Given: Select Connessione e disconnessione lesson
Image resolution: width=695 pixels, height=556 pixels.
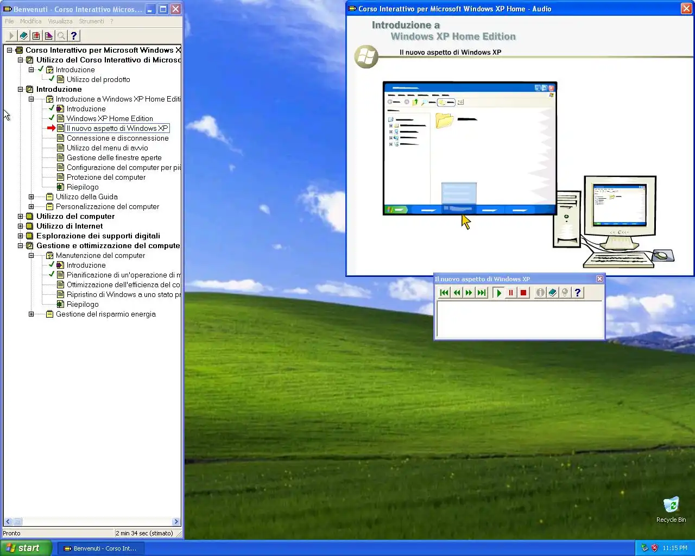Looking at the screenshot, I should tap(118, 138).
